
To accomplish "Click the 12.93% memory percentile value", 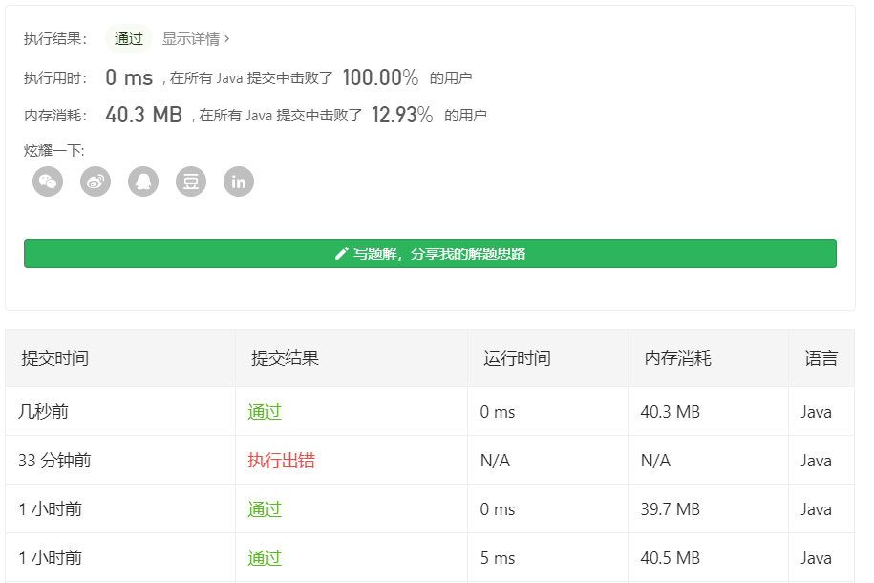I will pos(402,115).
